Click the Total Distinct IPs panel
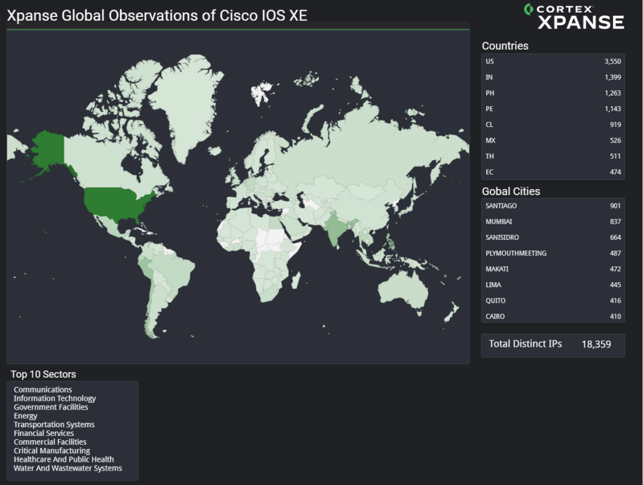 (x=553, y=344)
